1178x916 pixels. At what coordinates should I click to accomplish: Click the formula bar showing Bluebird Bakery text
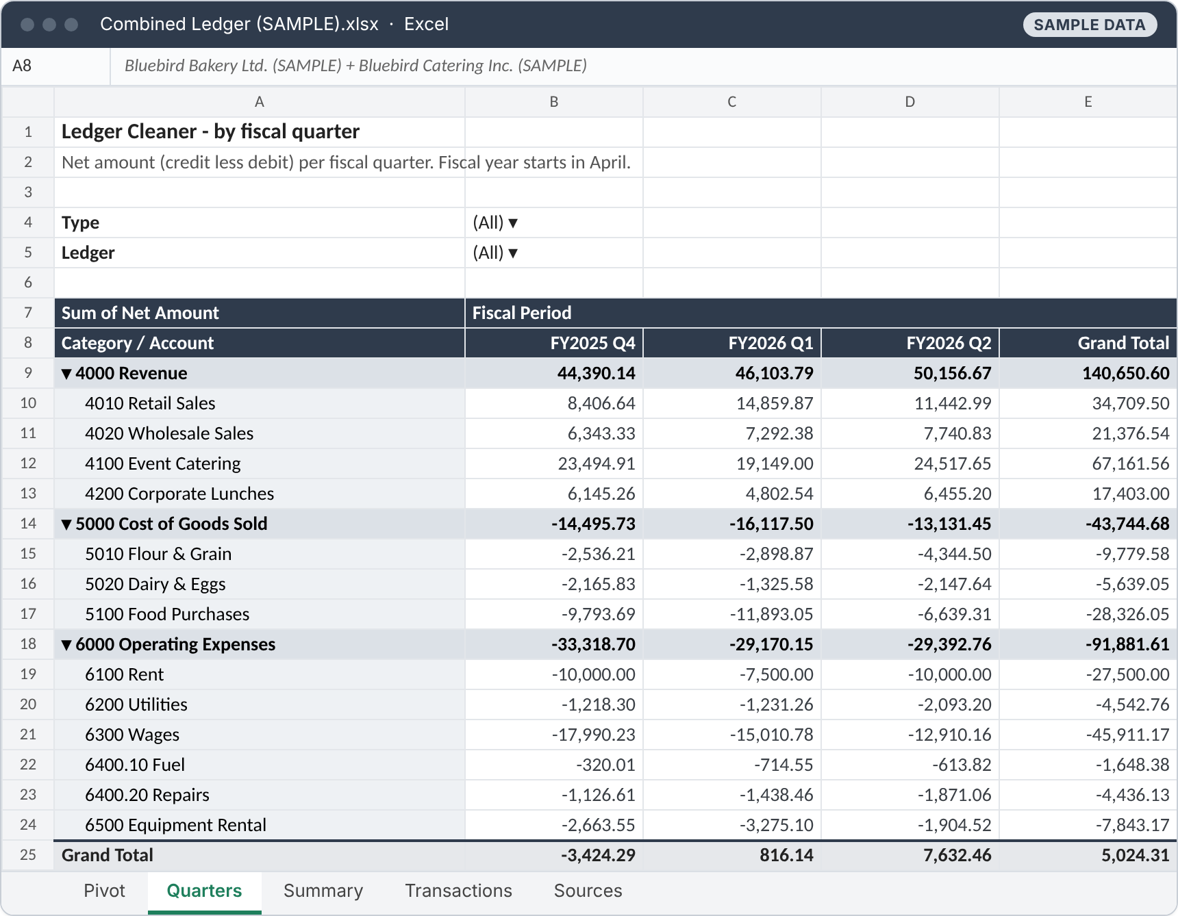643,66
